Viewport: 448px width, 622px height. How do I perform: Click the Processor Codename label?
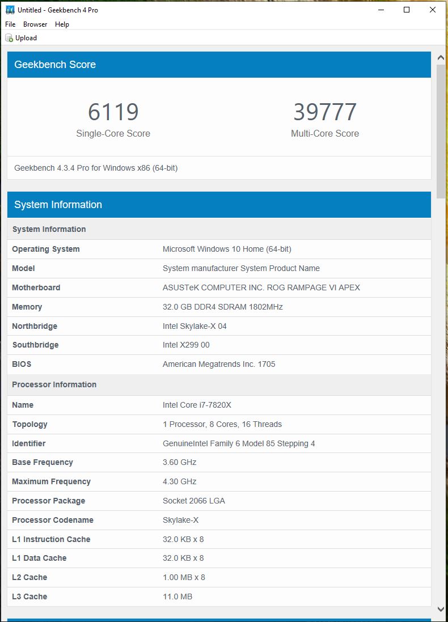[53, 520]
